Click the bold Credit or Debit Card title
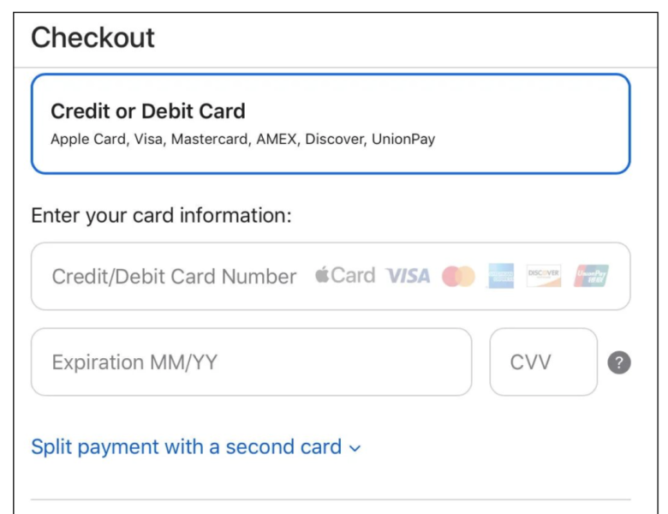 pos(148,111)
